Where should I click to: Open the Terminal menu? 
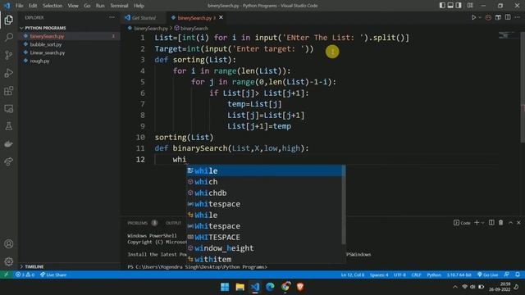(x=119, y=6)
